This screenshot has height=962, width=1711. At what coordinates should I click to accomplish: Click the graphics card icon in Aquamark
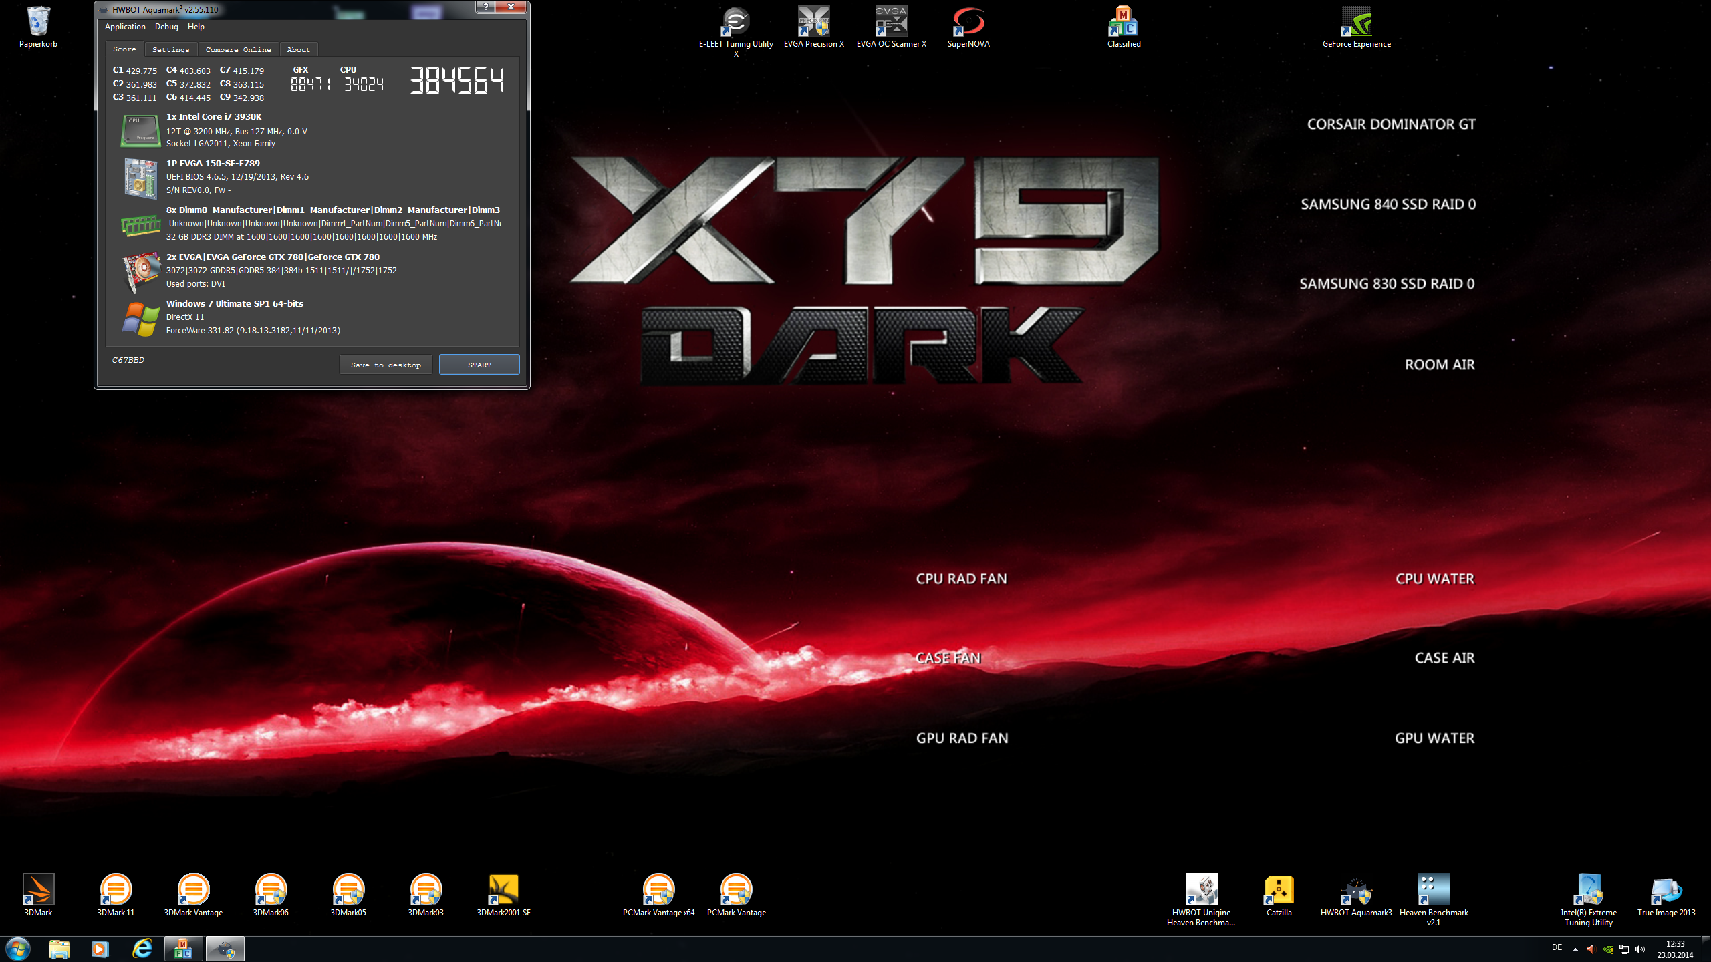point(140,271)
